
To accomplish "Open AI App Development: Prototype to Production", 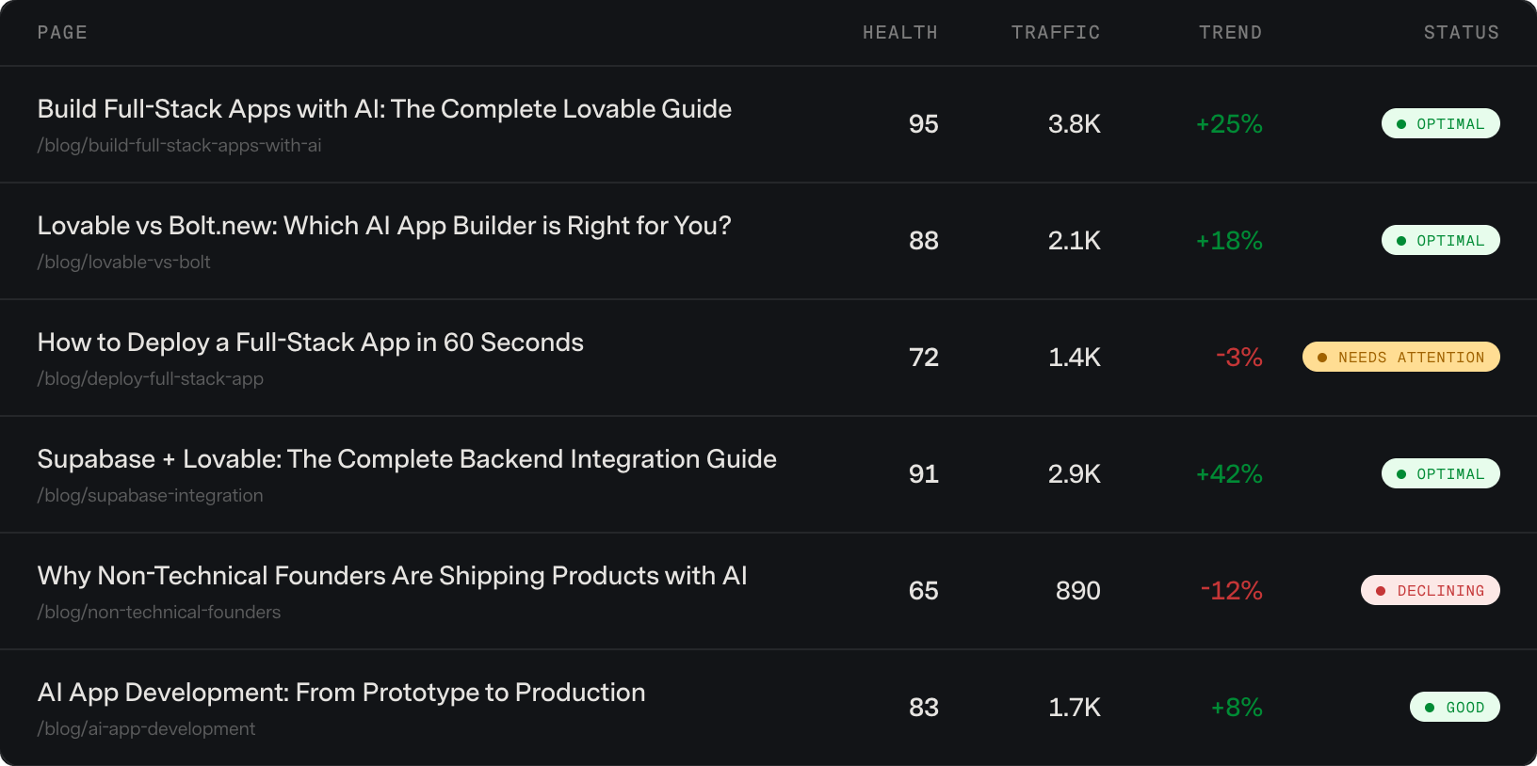I will pyautogui.click(x=341, y=693).
